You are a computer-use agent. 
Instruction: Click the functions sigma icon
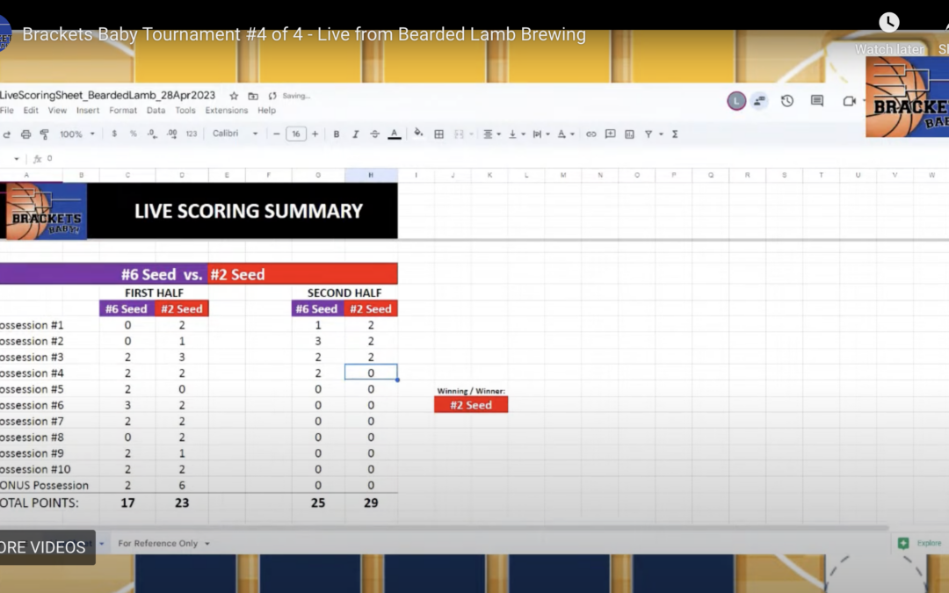pos(675,134)
